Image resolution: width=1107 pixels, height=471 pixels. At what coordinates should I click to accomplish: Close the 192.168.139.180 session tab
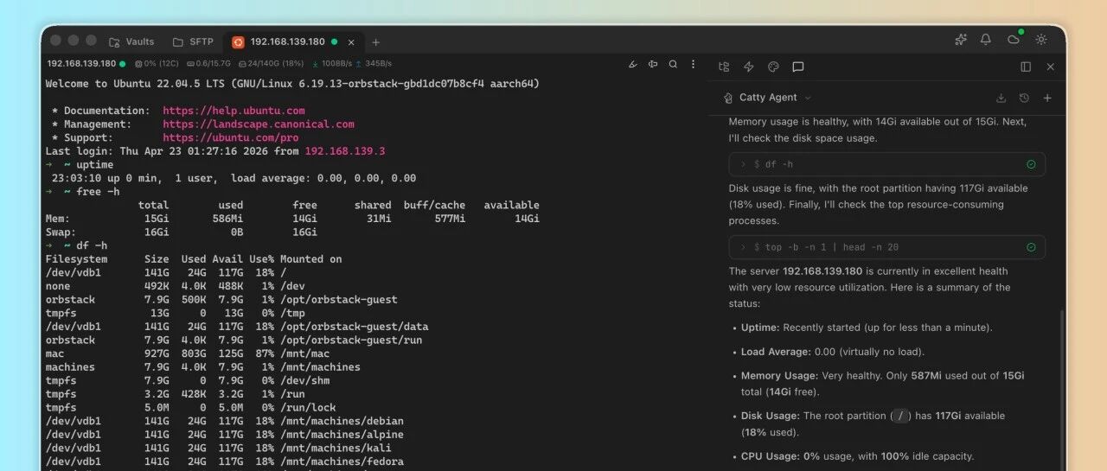[x=351, y=41]
